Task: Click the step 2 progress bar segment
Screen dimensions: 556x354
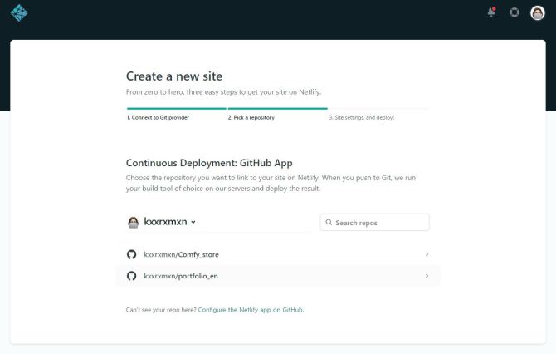Action: pyautogui.click(x=278, y=109)
